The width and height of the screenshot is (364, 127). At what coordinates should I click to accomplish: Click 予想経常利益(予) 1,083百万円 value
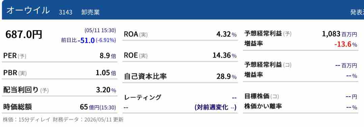point(339,34)
